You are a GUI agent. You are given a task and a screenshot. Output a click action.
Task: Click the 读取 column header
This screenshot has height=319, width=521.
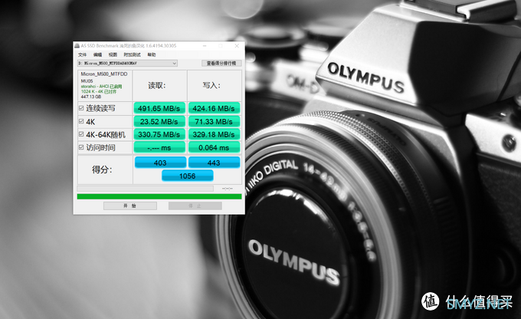(x=157, y=86)
